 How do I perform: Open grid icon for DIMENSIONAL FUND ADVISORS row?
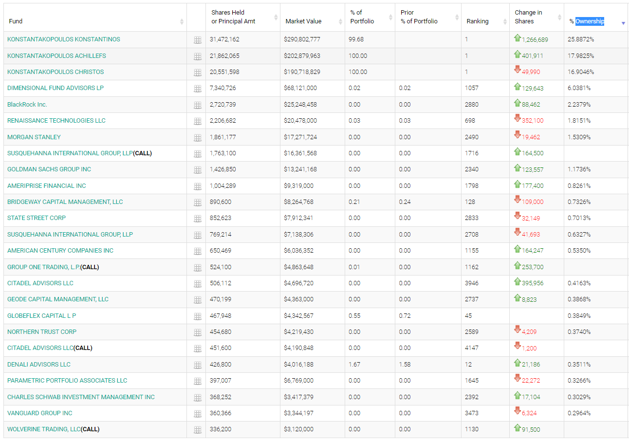[197, 89]
